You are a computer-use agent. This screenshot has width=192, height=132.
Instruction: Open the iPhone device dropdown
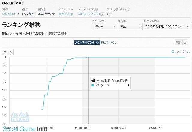(105, 26)
